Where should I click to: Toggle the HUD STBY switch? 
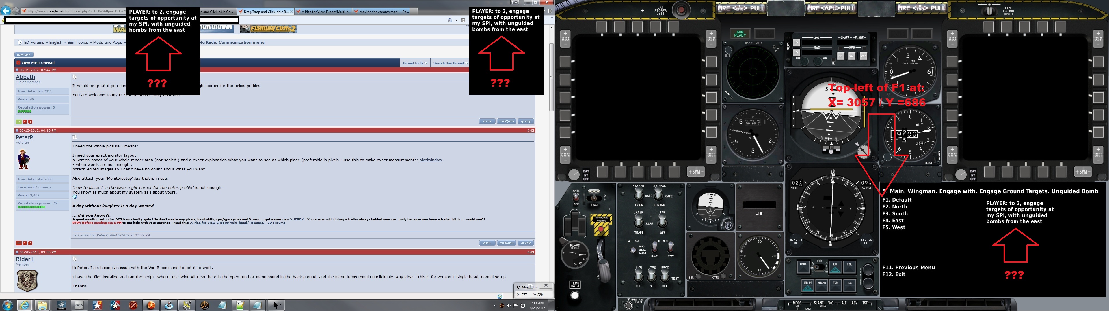pos(670,247)
